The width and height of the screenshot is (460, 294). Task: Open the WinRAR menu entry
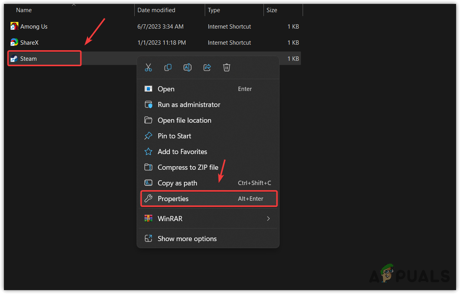tap(208, 218)
